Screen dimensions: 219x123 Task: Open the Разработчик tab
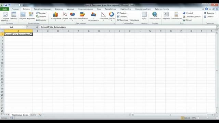(x=110, y=9)
